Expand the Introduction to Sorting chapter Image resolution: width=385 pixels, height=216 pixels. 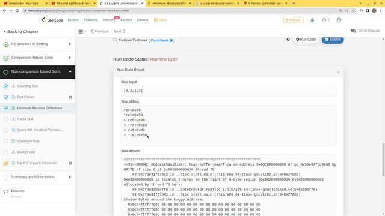click(37, 44)
